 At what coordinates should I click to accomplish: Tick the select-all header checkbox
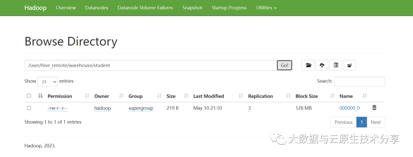pyautogui.click(x=29, y=96)
